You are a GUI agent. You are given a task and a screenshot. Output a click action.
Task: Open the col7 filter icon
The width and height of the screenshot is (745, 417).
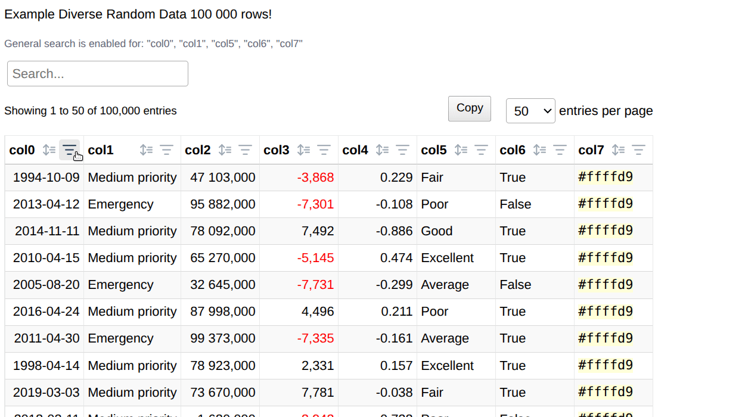638,150
